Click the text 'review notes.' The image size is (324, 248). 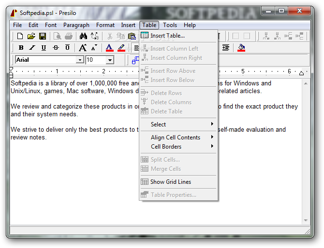tap(29, 138)
